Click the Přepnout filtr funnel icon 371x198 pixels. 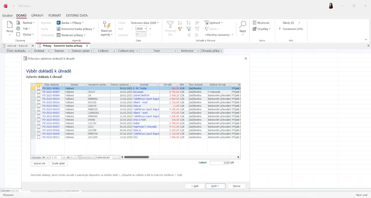[x=170, y=25]
